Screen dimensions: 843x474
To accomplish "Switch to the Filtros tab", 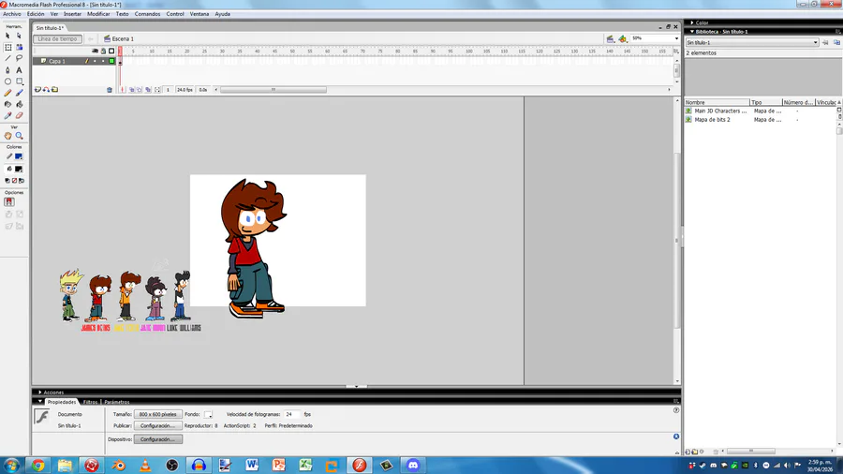I will click(x=90, y=402).
